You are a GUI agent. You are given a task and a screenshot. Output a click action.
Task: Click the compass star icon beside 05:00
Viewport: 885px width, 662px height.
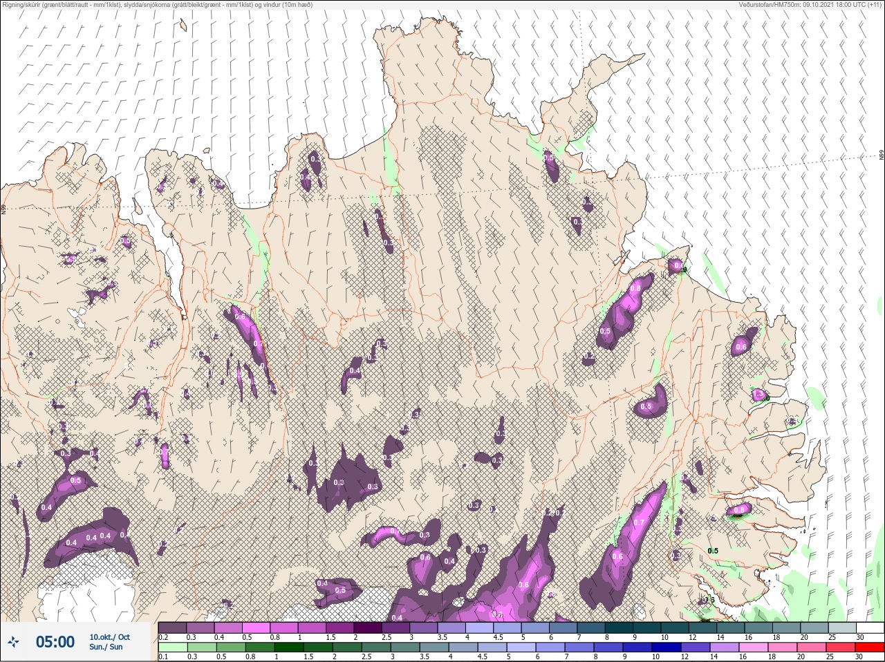tap(14, 641)
